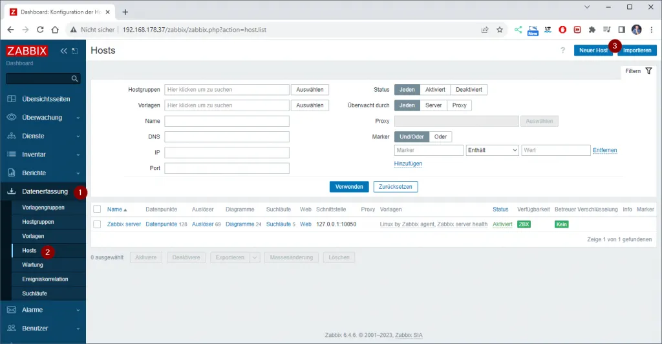Open the Enthält marker operator dropdown
Image resolution: width=662 pixels, height=344 pixels.
coord(492,150)
